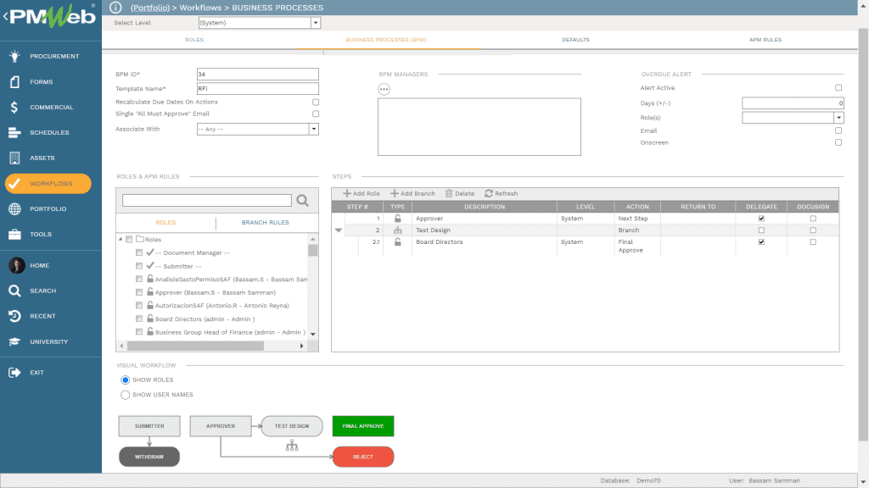The image size is (869, 488).
Task: Click the Final Approve green node
Action: pyautogui.click(x=363, y=426)
